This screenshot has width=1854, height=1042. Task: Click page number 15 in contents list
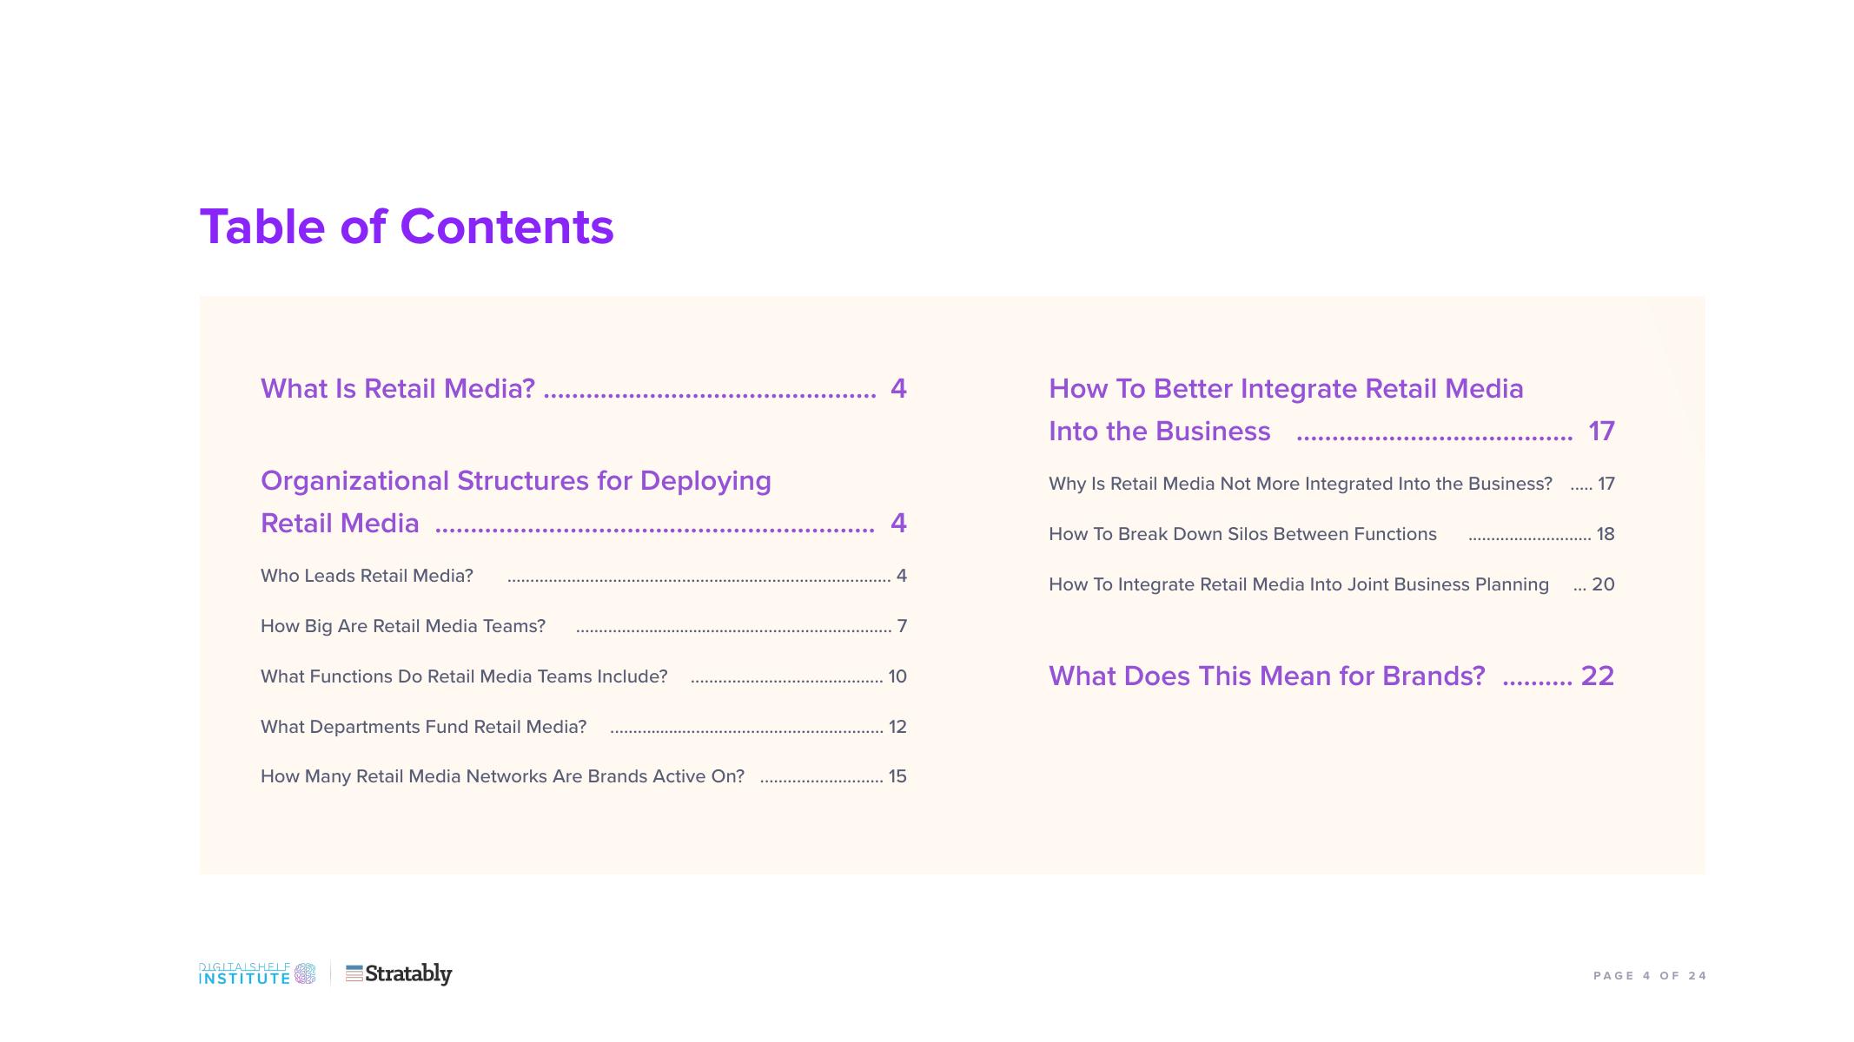[897, 776]
